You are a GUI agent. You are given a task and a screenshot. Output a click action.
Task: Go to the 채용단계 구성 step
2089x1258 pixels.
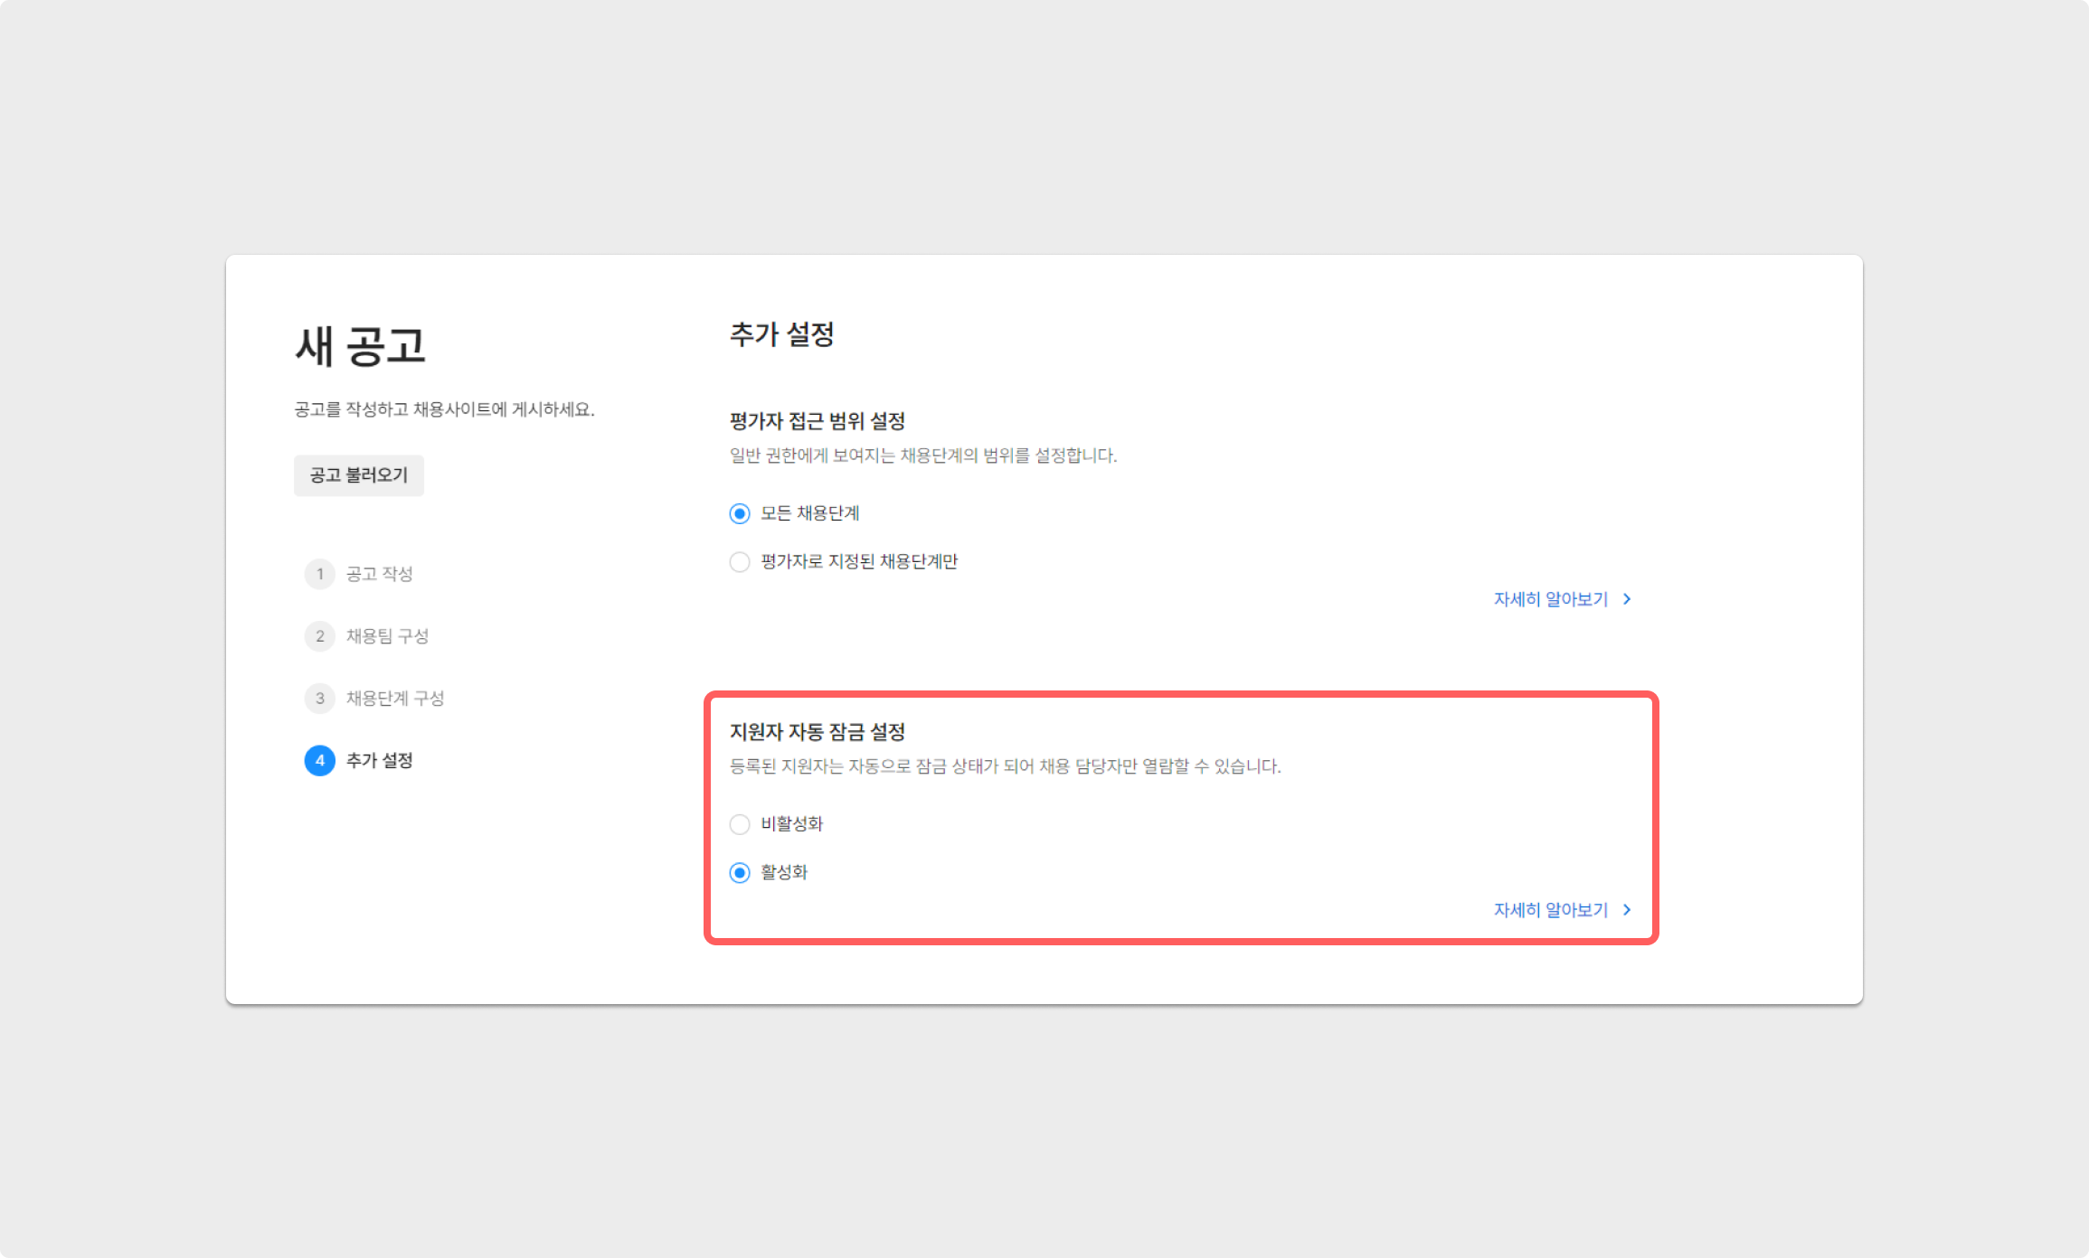coord(395,699)
